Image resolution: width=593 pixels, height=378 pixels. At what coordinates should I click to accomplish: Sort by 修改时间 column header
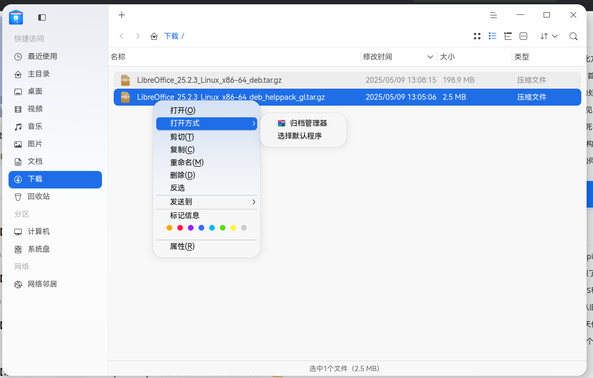pos(377,57)
